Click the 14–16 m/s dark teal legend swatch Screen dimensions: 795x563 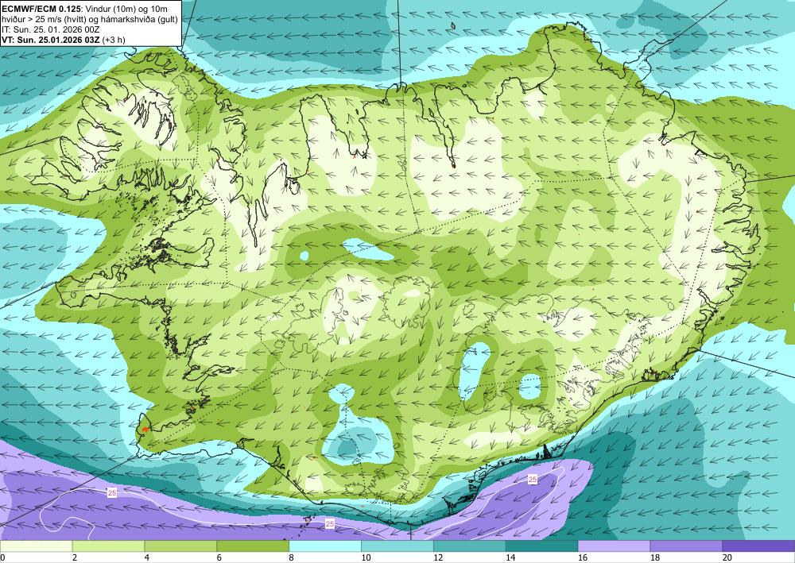(541, 546)
